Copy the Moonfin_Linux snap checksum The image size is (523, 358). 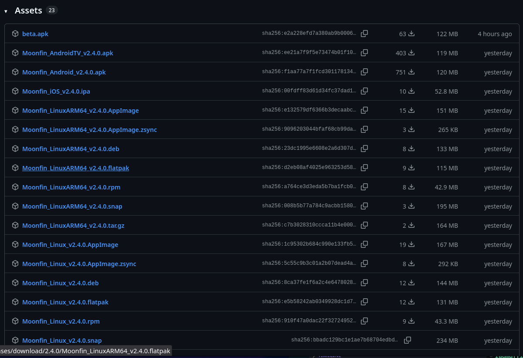point(408,340)
